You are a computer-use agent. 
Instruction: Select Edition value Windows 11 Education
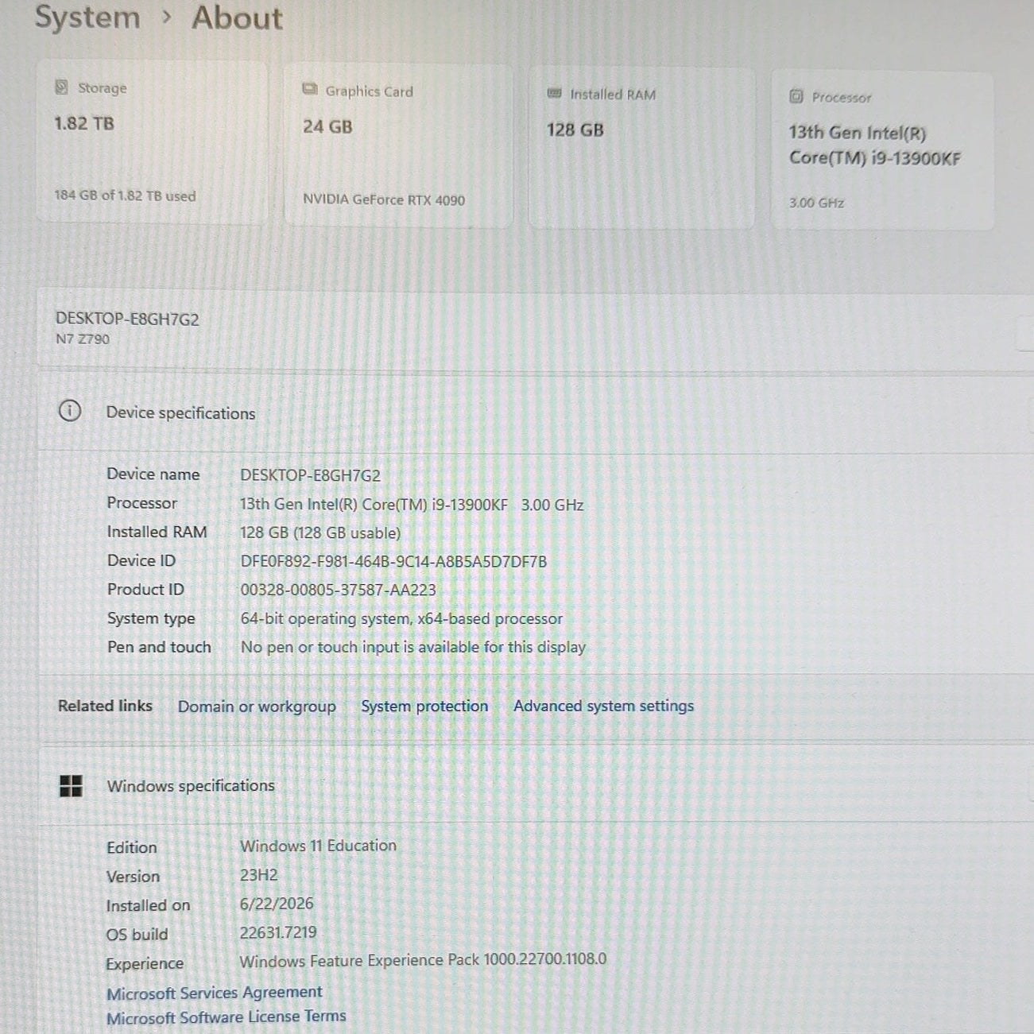(318, 846)
